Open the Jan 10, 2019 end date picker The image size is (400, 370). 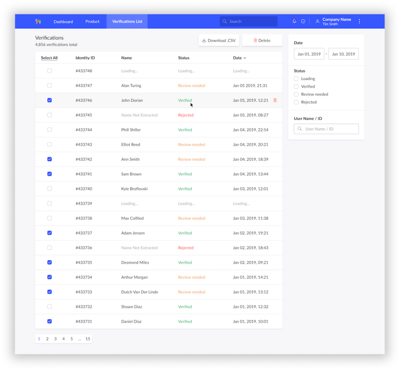(343, 54)
